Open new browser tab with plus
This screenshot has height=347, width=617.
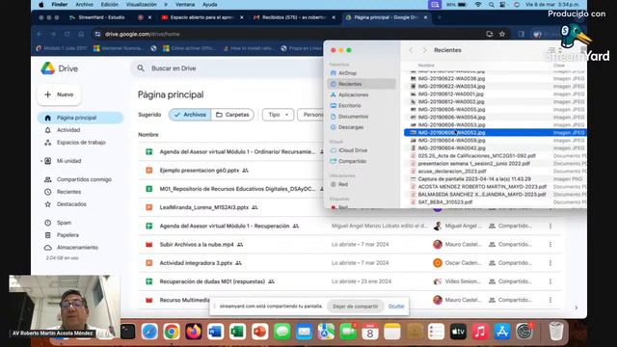point(440,17)
